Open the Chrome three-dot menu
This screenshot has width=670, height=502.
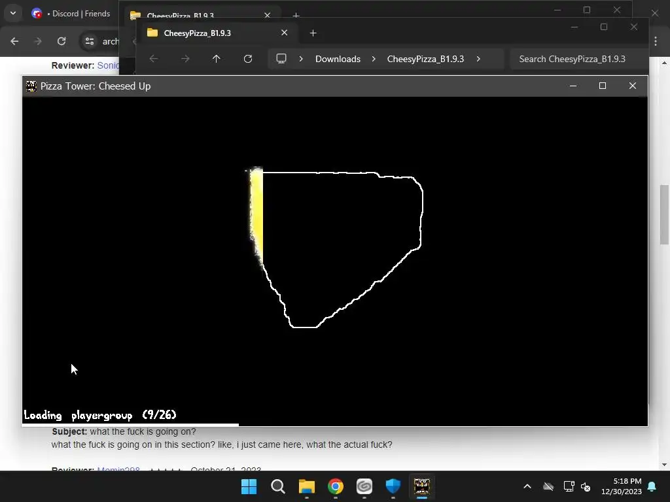[x=656, y=41]
